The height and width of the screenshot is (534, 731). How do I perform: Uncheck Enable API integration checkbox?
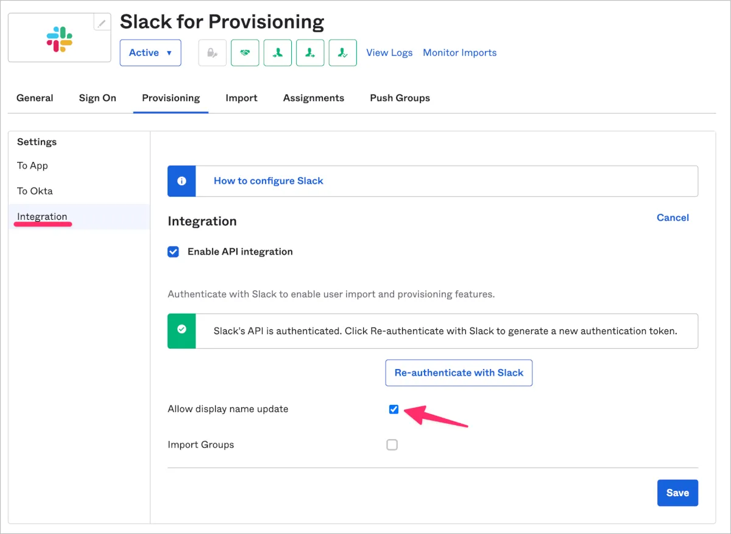[x=174, y=252]
